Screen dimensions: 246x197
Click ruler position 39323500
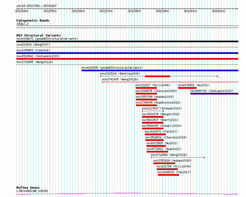50,11
